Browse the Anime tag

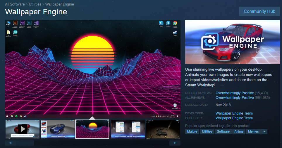[239, 131]
